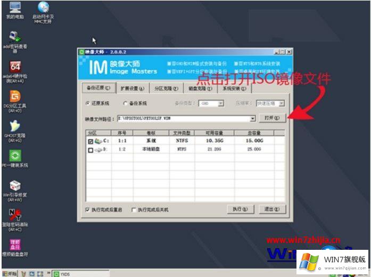Viewport: 371px width, 277px height.
Task: Click the Image Masters title bar icon
Action: pos(81,52)
